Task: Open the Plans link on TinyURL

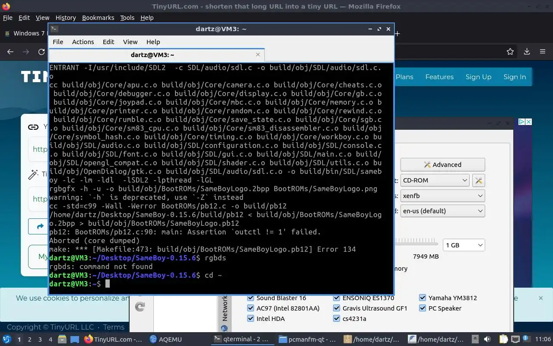Action: click(x=404, y=77)
